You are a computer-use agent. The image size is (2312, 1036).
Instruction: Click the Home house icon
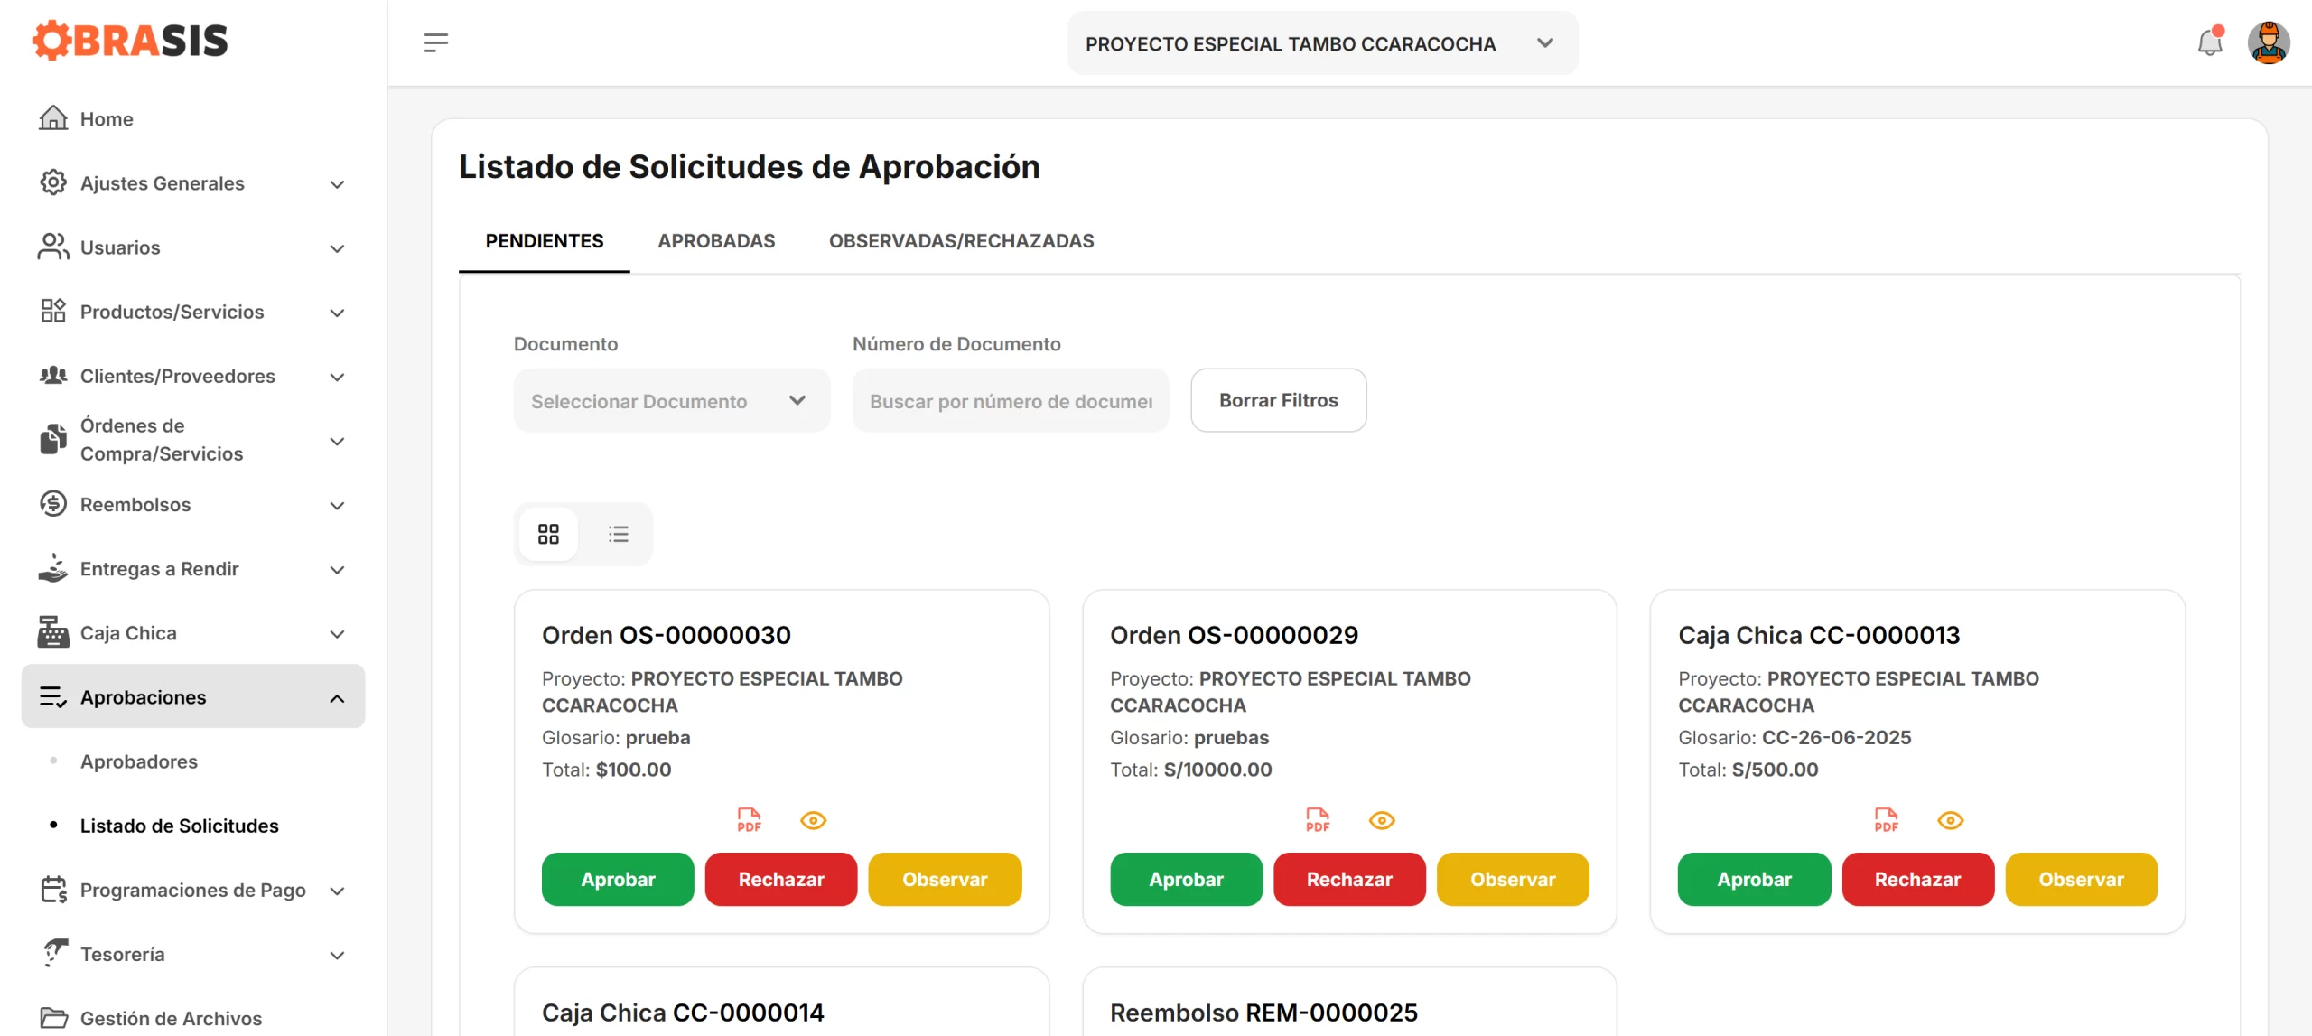(53, 118)
